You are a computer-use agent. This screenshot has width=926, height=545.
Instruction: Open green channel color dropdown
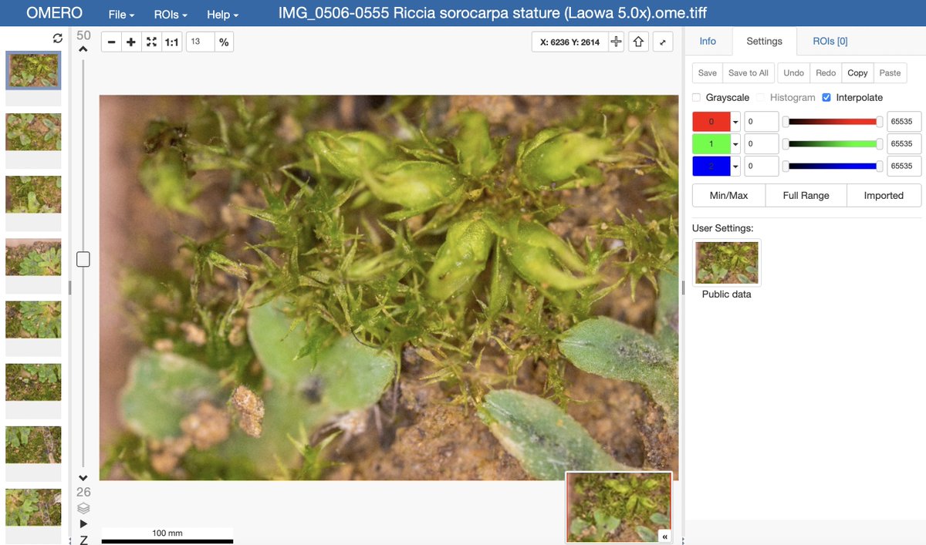tap(736, 143)
